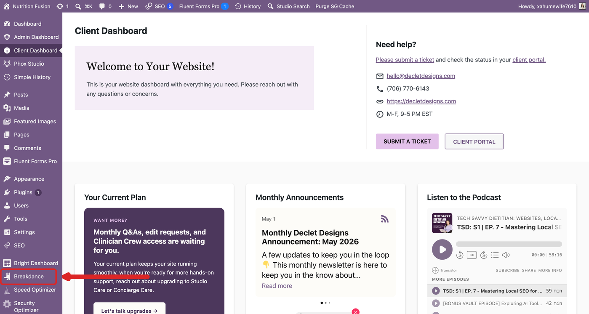Go to Posts in sidebar
Image resolution: width=589 pixels, height=314 pixels.
click(x=31, y=95)
